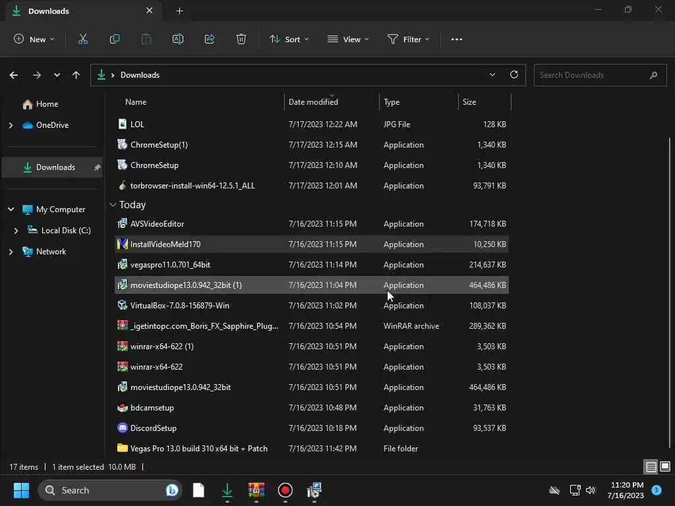
Task: Click the volume speaker tray icon
Action: click(590, 490)
